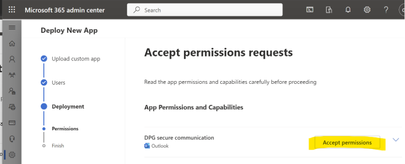
Task: Click the magnifier icon in Search box
Action: (x=137, y=10)
